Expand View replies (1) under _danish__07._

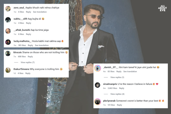[x=117, y=77]
